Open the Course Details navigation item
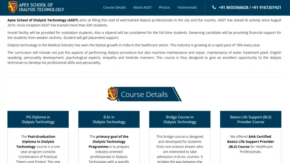290x163 pixels. pyautogui.click(x=114, y=7)
